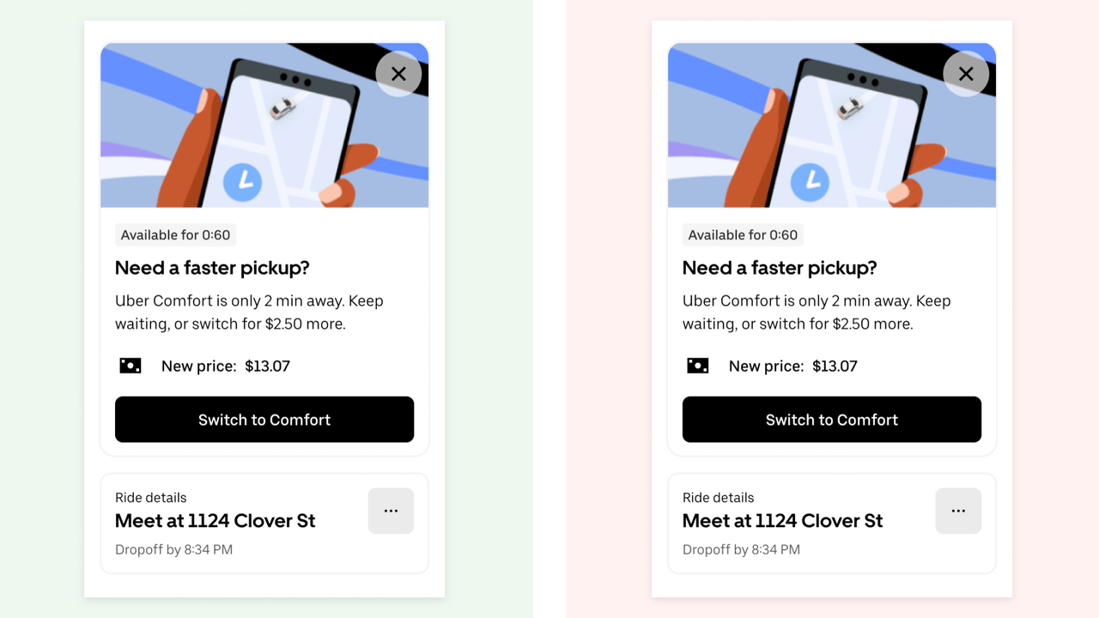Click the left Available for 0:60 badge
The height and width of the screenshot is (618, 1099).
pyautogui.click(x=175, y=235)
